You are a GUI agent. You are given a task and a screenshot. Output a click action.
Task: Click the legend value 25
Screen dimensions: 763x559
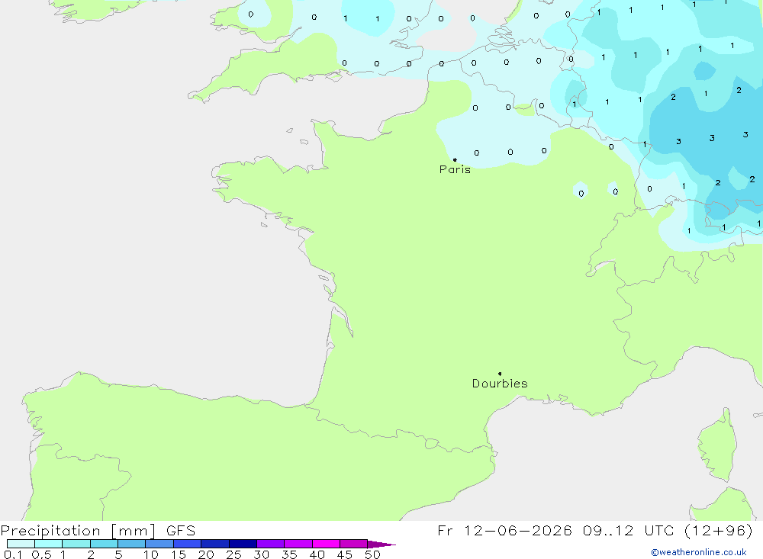tap(233, 554)
